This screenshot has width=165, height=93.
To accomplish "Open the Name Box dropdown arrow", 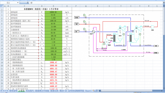I will 18,3.
